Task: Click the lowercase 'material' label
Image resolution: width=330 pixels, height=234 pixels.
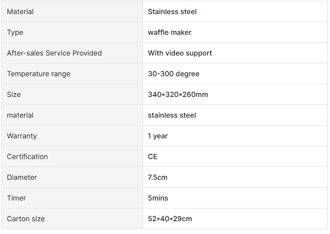Action: [x=20, y=115]
